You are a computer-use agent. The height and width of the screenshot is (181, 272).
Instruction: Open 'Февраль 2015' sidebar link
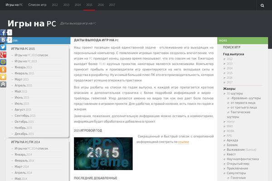(24, 73)
